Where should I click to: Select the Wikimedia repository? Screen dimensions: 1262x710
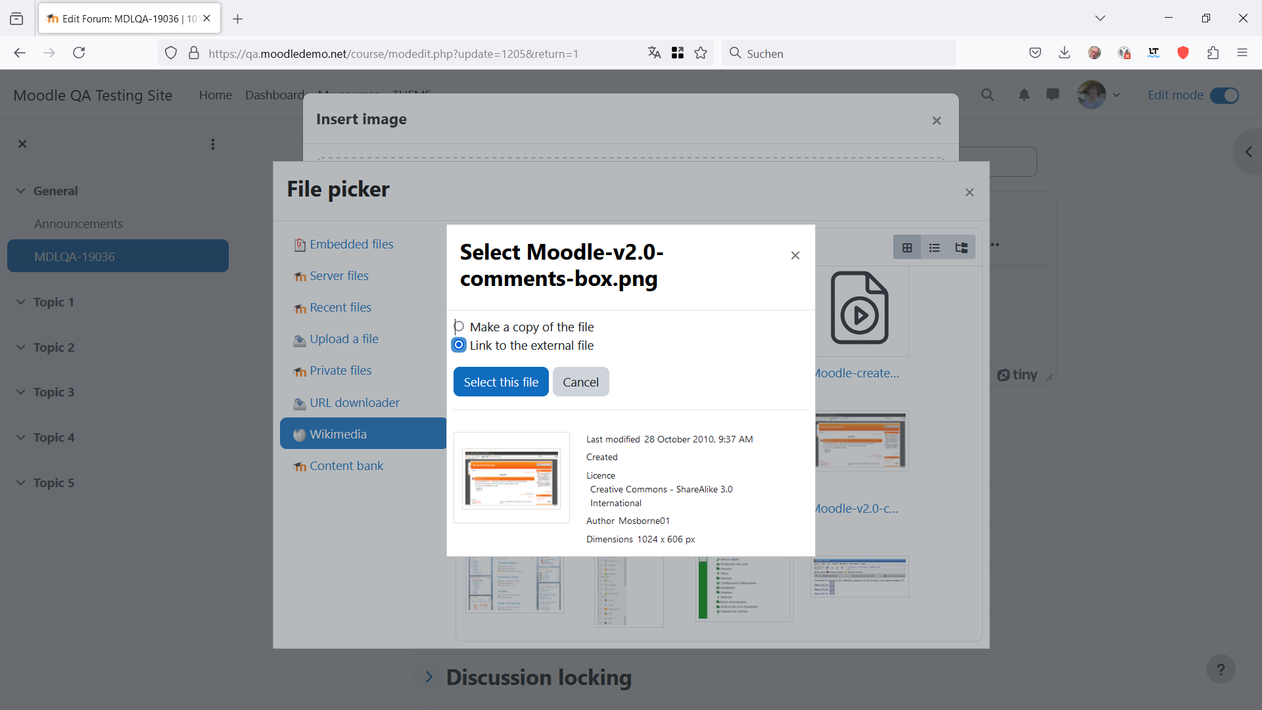click(363, 434)
